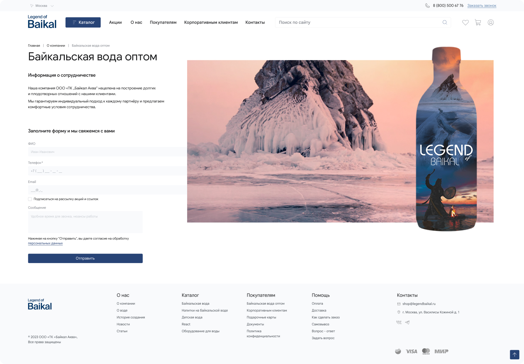
Task: Open footer link Самовывоз
Action: [x=320, y=324]
